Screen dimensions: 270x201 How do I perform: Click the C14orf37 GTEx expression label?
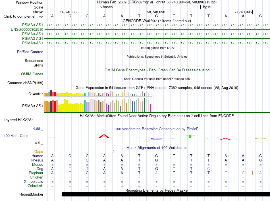(36, 94)
